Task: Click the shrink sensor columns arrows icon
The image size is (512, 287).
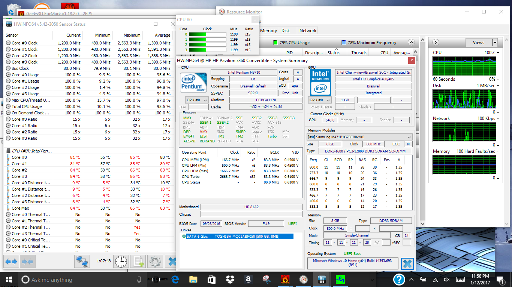Action: point(27,262)
